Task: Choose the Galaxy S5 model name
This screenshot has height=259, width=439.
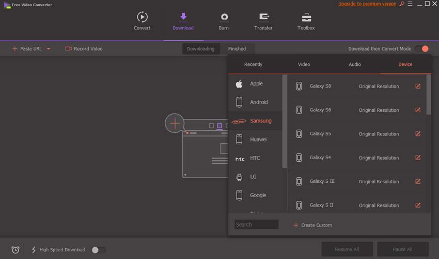Action: 320,134
